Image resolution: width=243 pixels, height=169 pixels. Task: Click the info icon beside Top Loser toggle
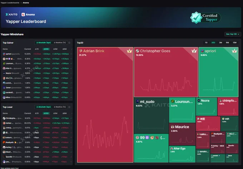tap(69, 107)
